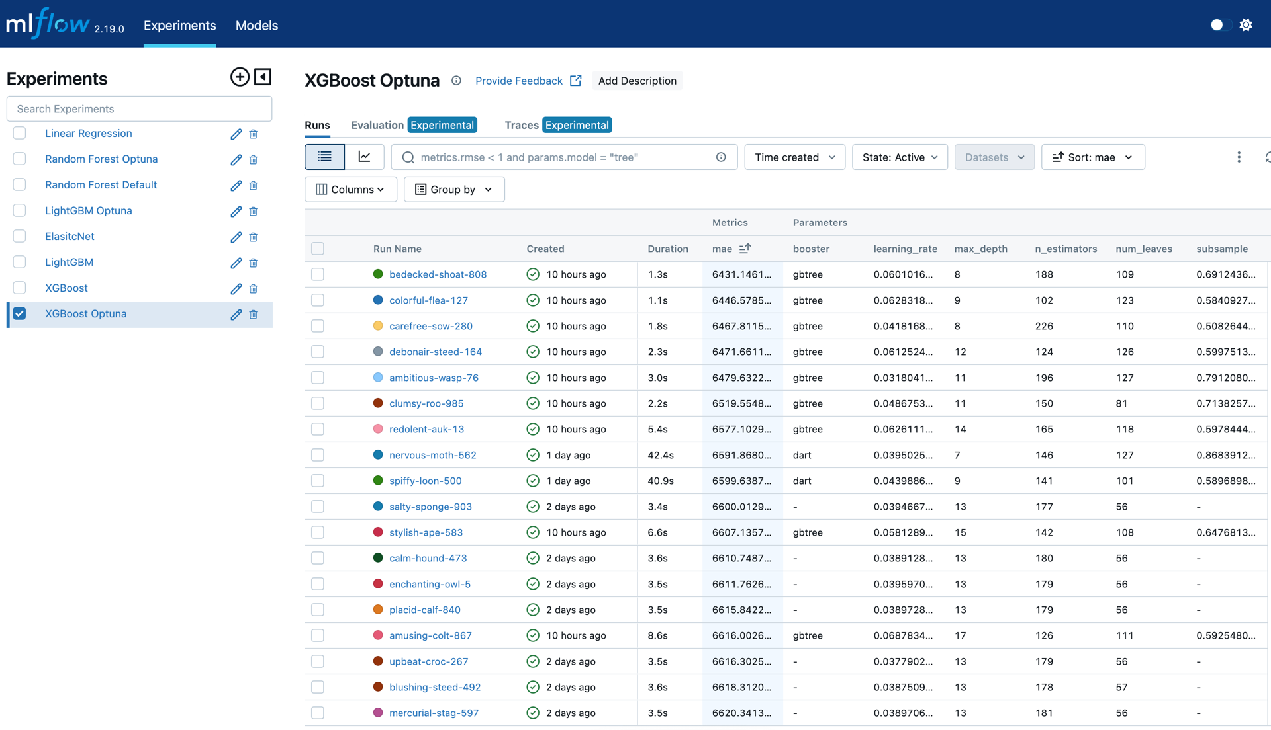Click the Add Description button
The image size is (1271, 730).
(x=637, y=81)
